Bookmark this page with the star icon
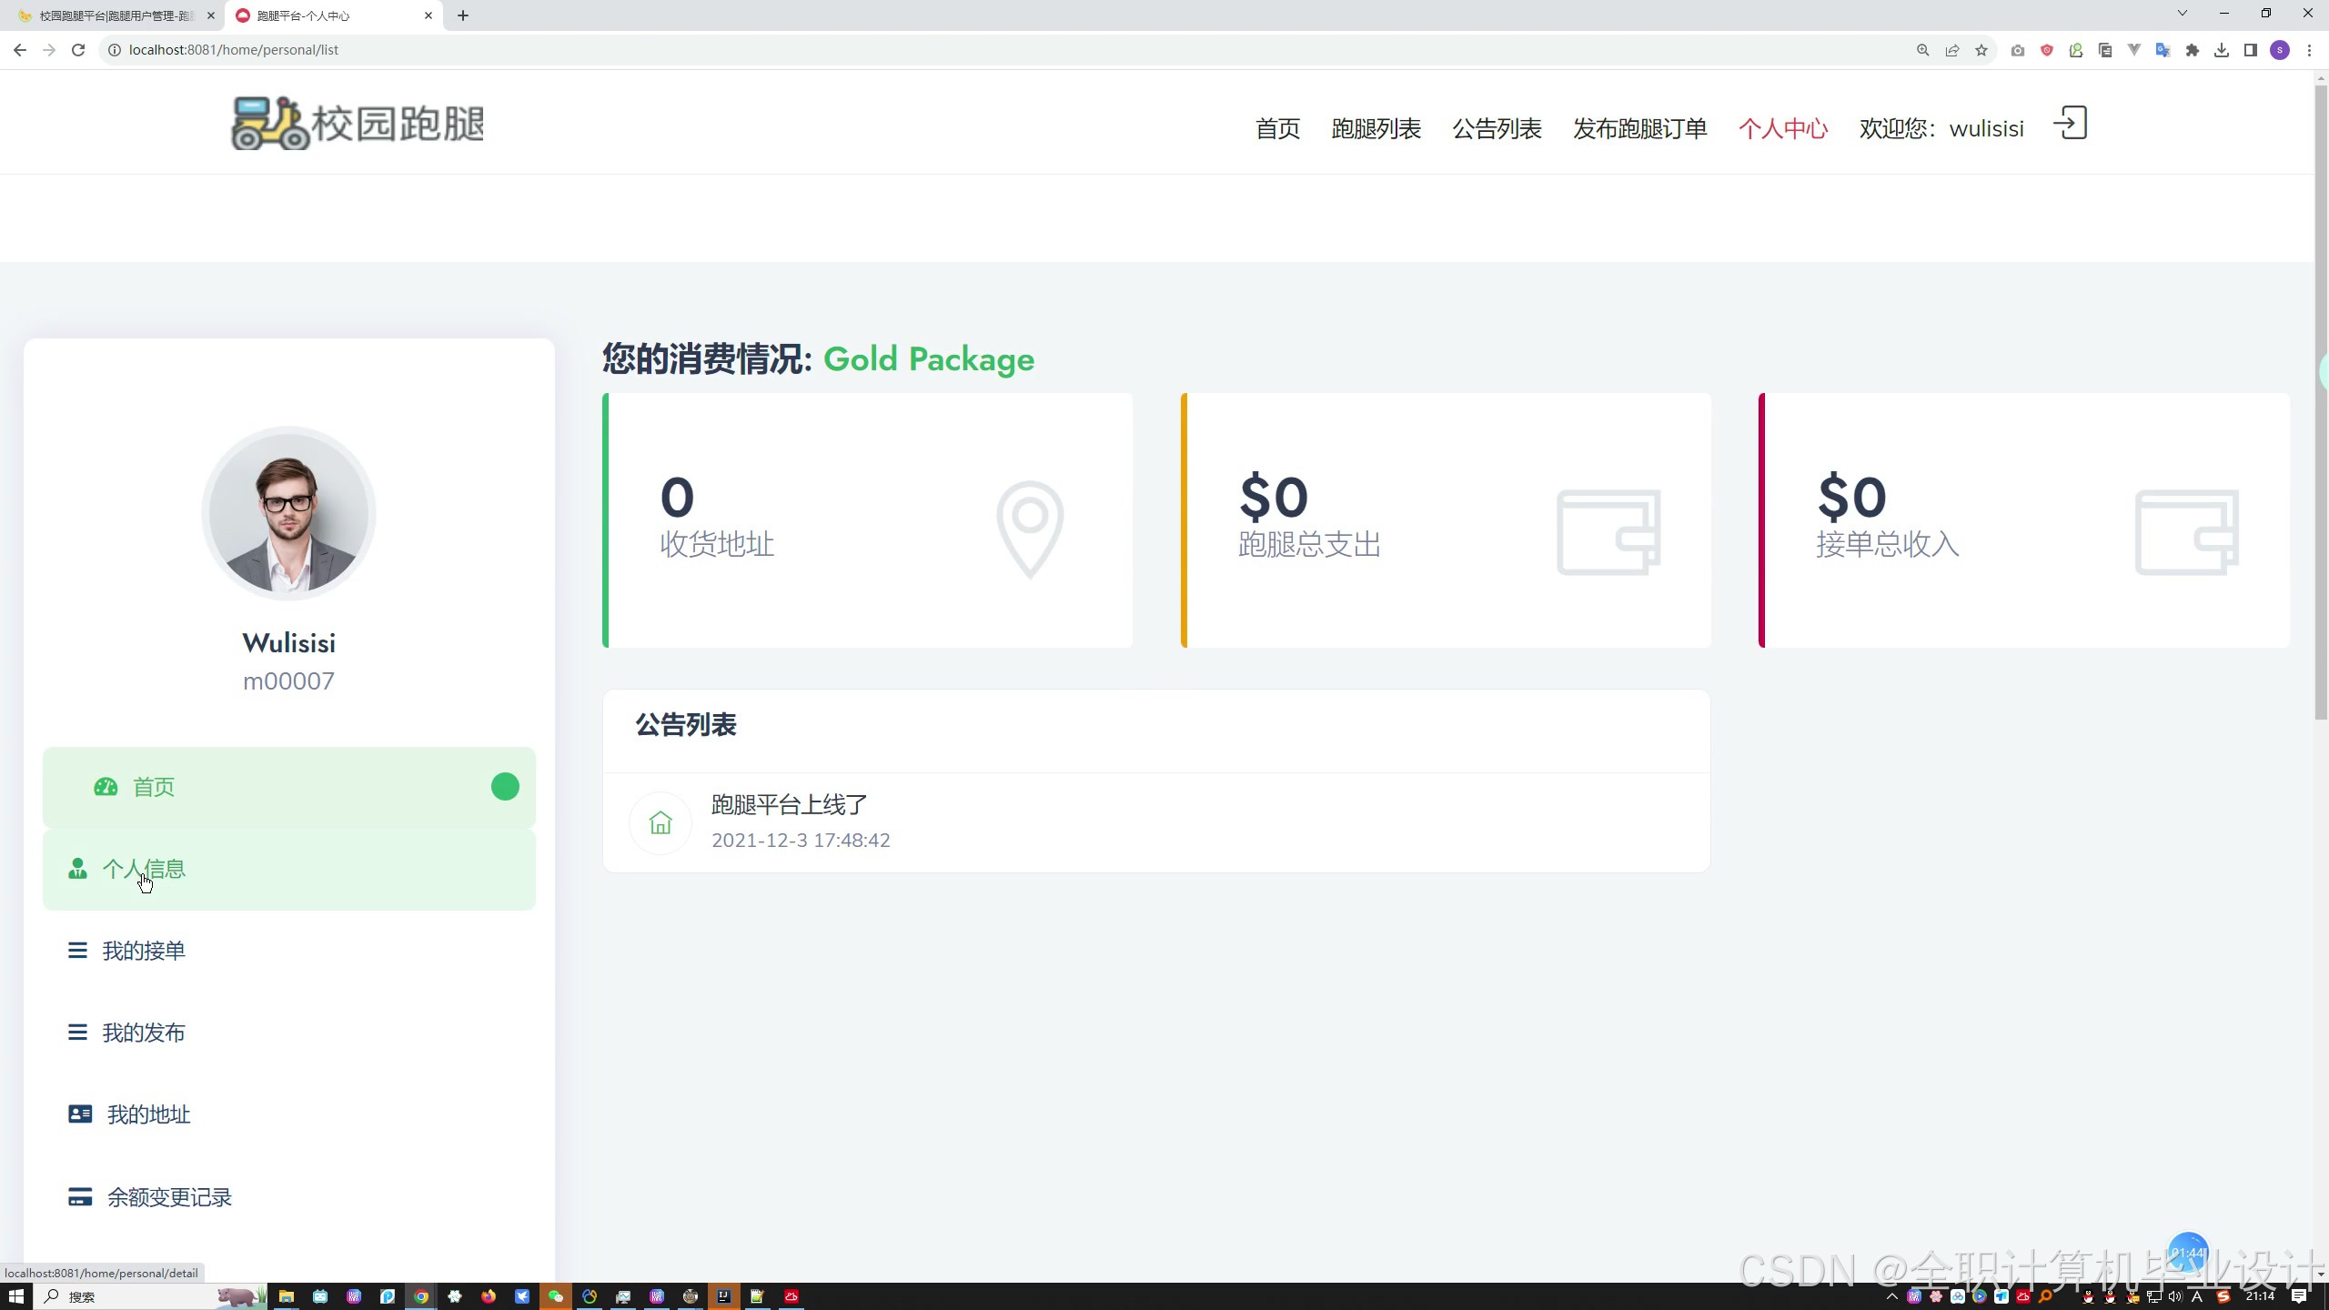The image size is (2329, 1310). pyautogui.click(x=1981, y=50)
